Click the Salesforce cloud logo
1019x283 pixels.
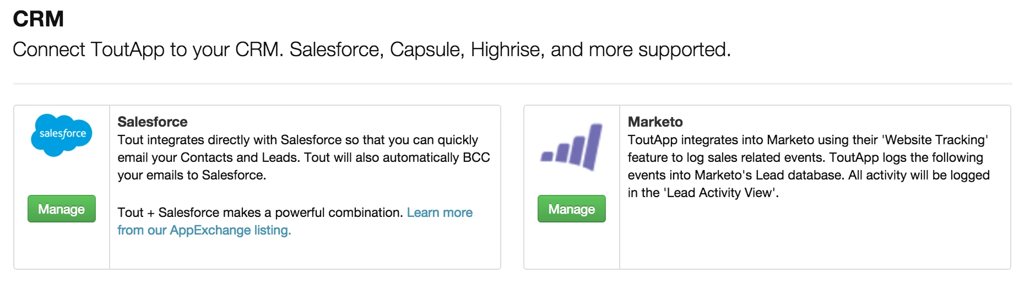[x=62, y=134]
